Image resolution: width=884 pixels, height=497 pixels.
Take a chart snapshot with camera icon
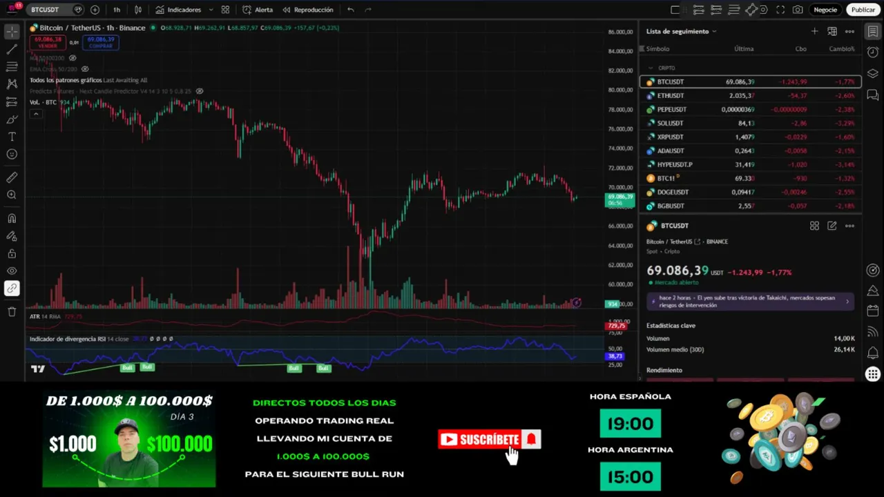798,10
